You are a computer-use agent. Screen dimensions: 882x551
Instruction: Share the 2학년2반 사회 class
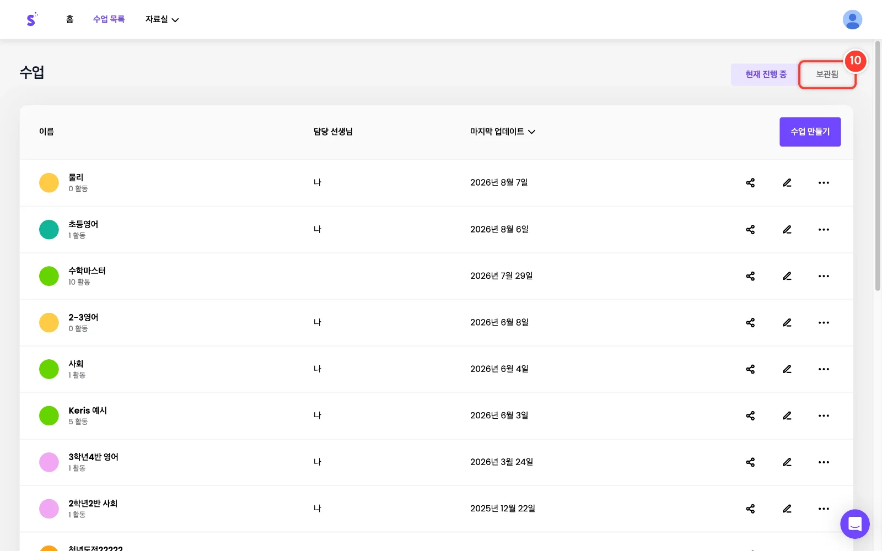750,509
